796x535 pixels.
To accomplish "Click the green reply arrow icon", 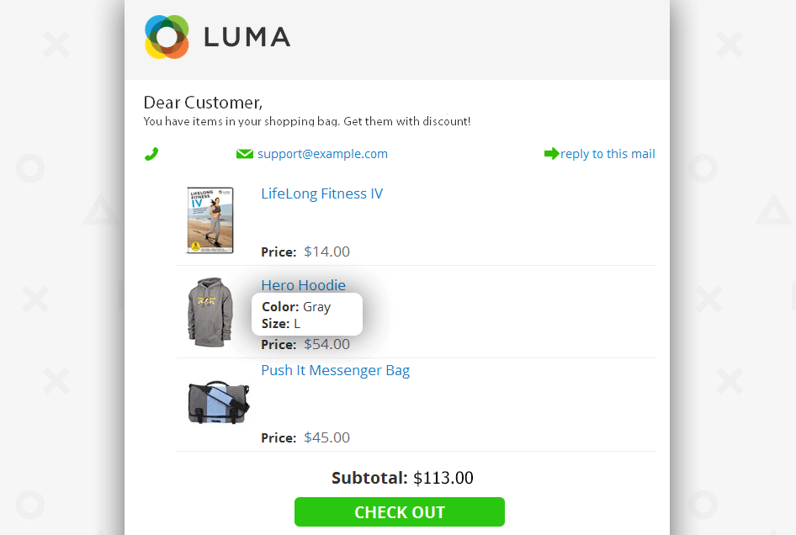I will [x=551, y=153].
